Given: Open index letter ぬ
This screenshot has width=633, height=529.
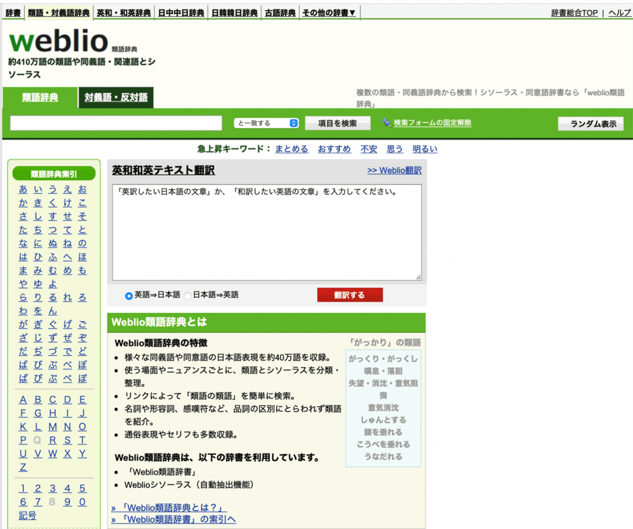Looking at the screenshot, I should coord(53,243).
